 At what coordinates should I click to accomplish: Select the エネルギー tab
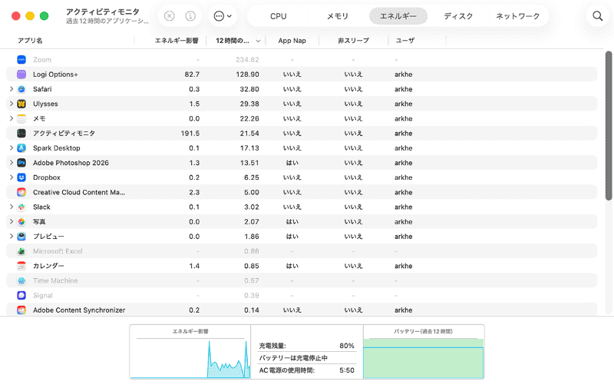pos(398,16)
